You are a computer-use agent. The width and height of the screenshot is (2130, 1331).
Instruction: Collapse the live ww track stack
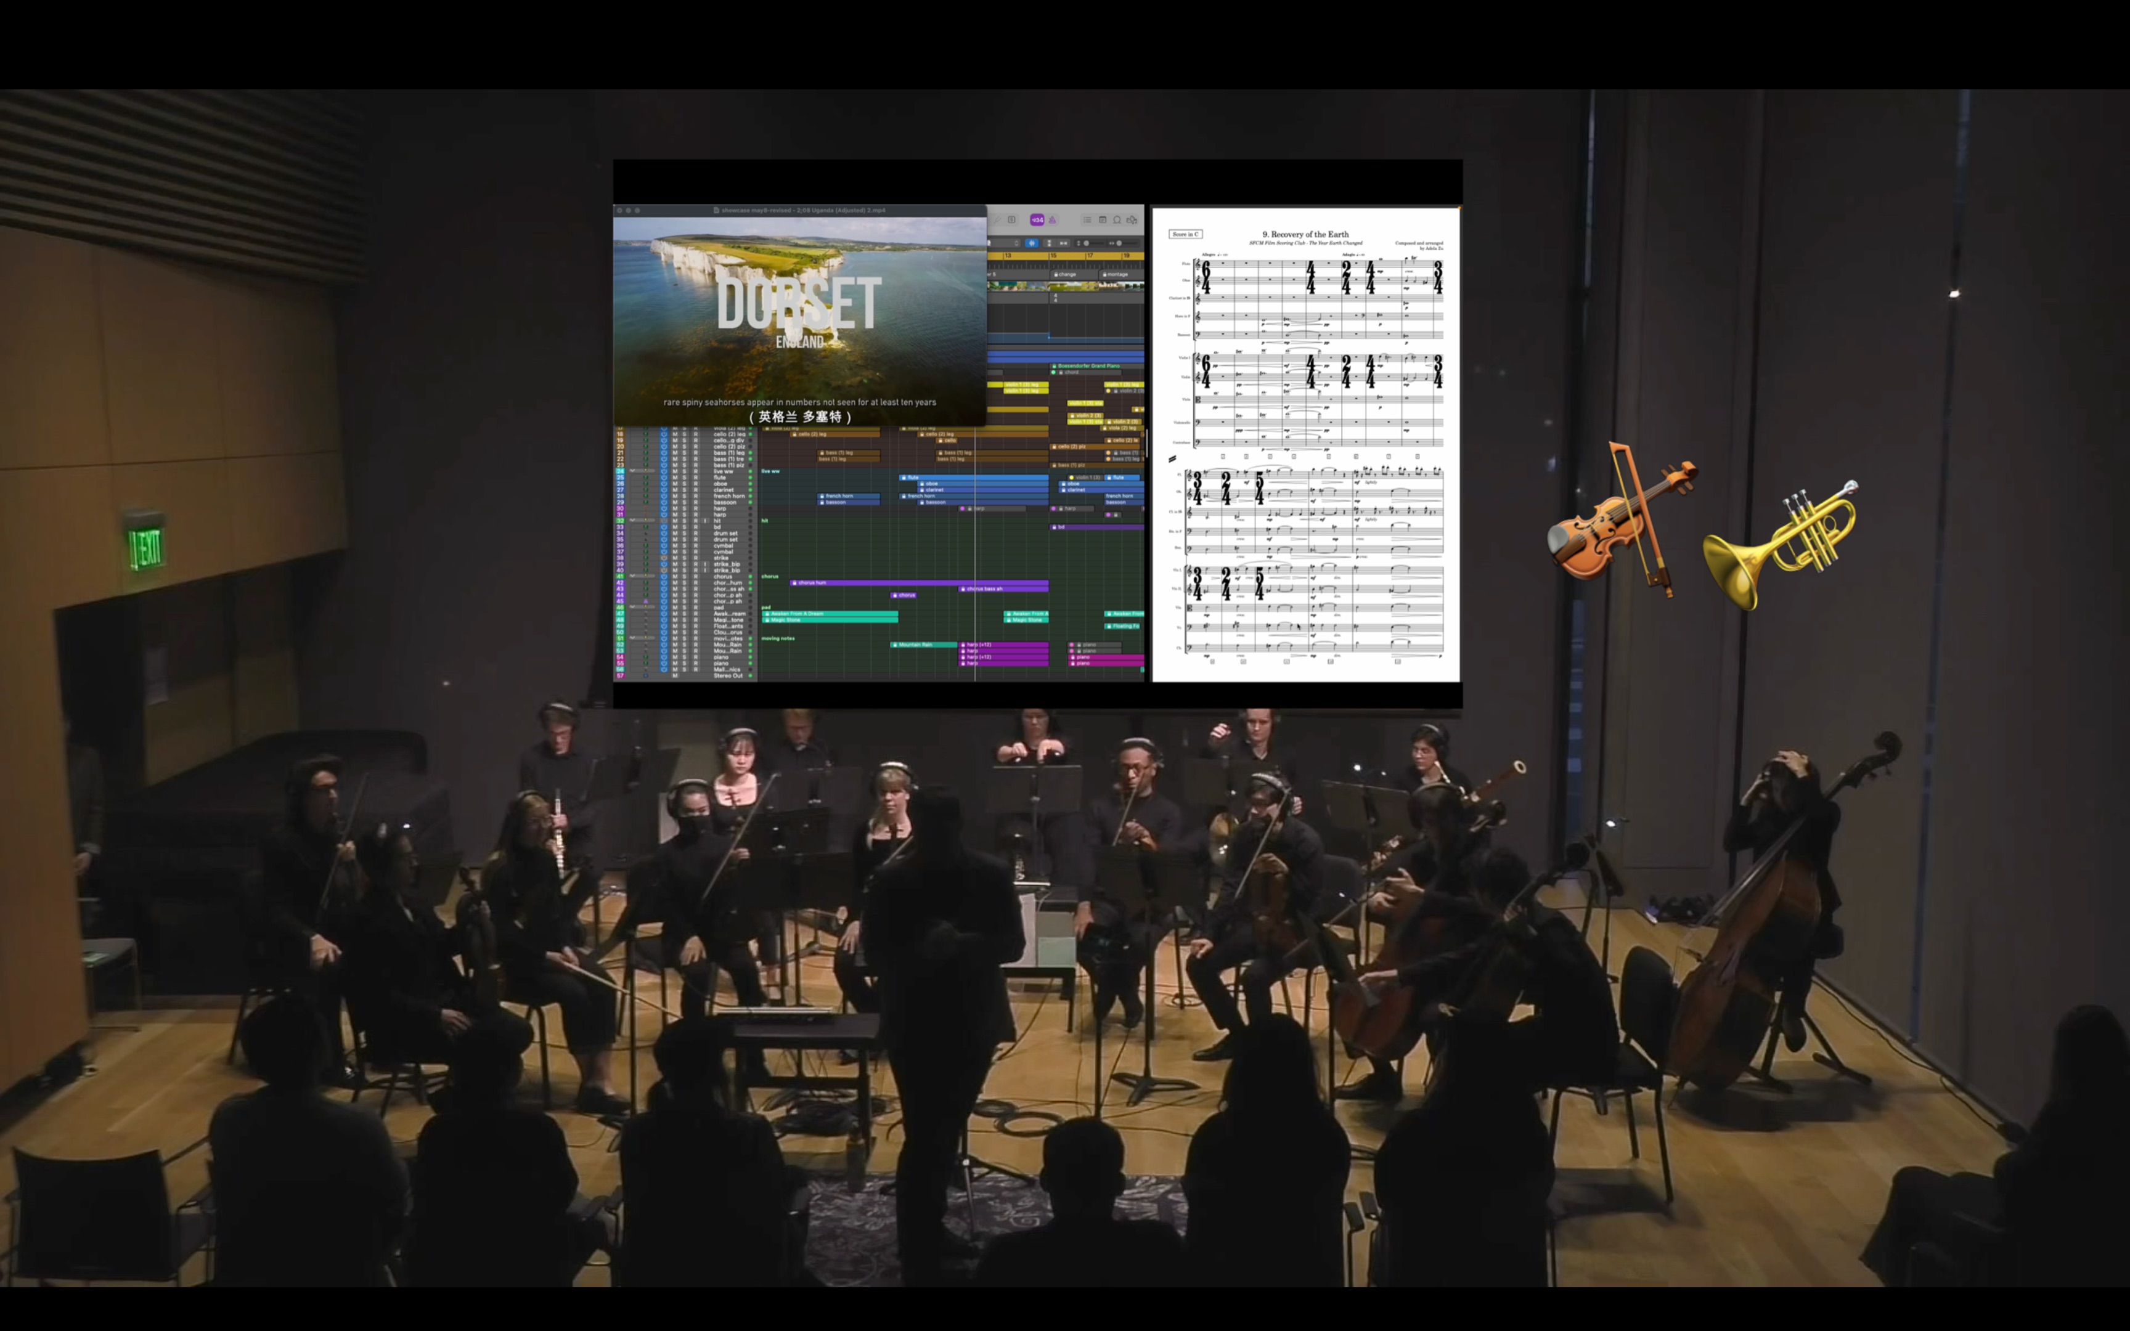pos(633,472)
